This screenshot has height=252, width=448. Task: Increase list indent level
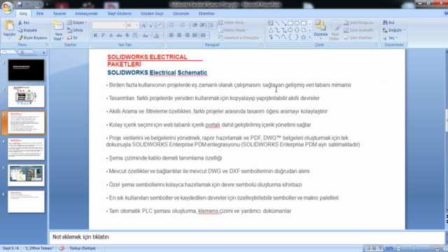[x=202, y=25]
